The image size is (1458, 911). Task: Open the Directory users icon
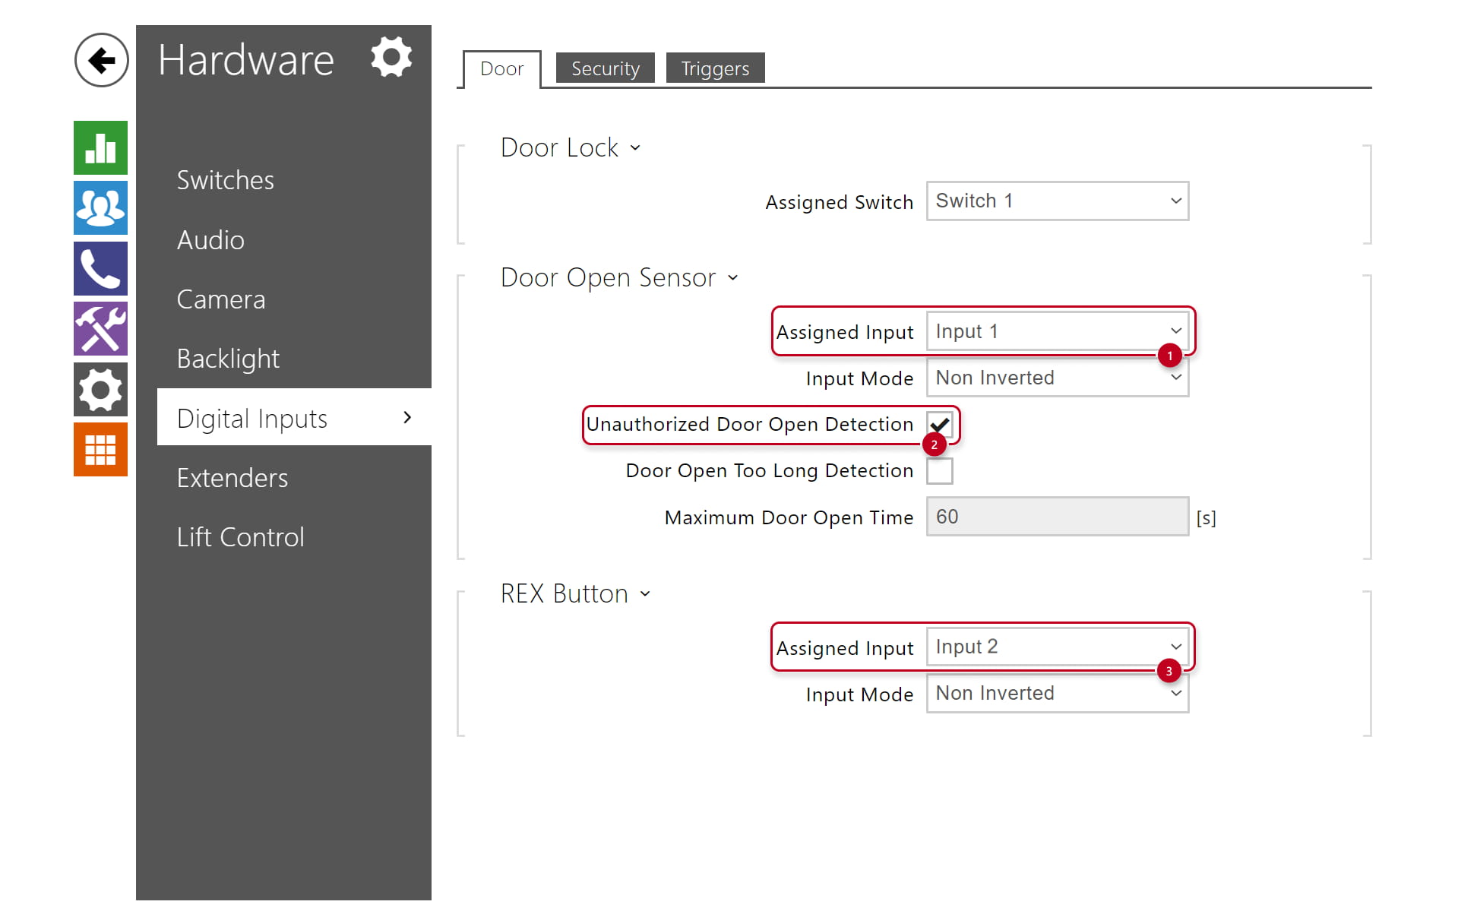click(100, 207)
